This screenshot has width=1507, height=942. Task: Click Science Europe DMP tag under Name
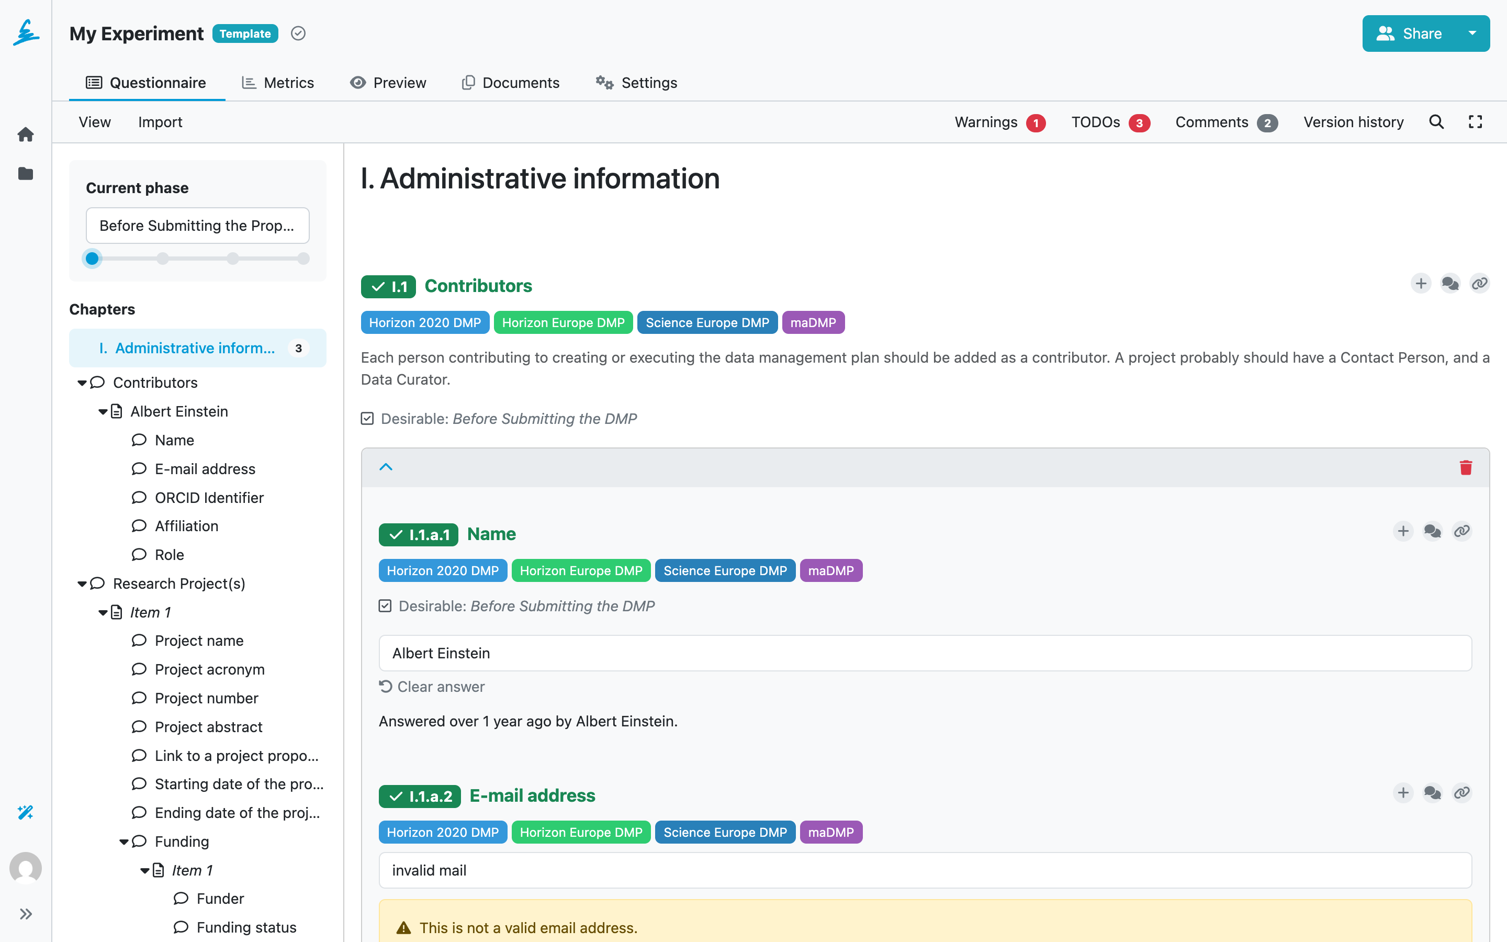725,570
